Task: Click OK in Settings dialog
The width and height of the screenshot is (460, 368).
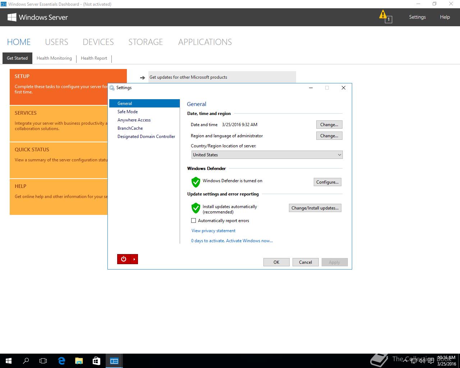Action: [276, 262]
